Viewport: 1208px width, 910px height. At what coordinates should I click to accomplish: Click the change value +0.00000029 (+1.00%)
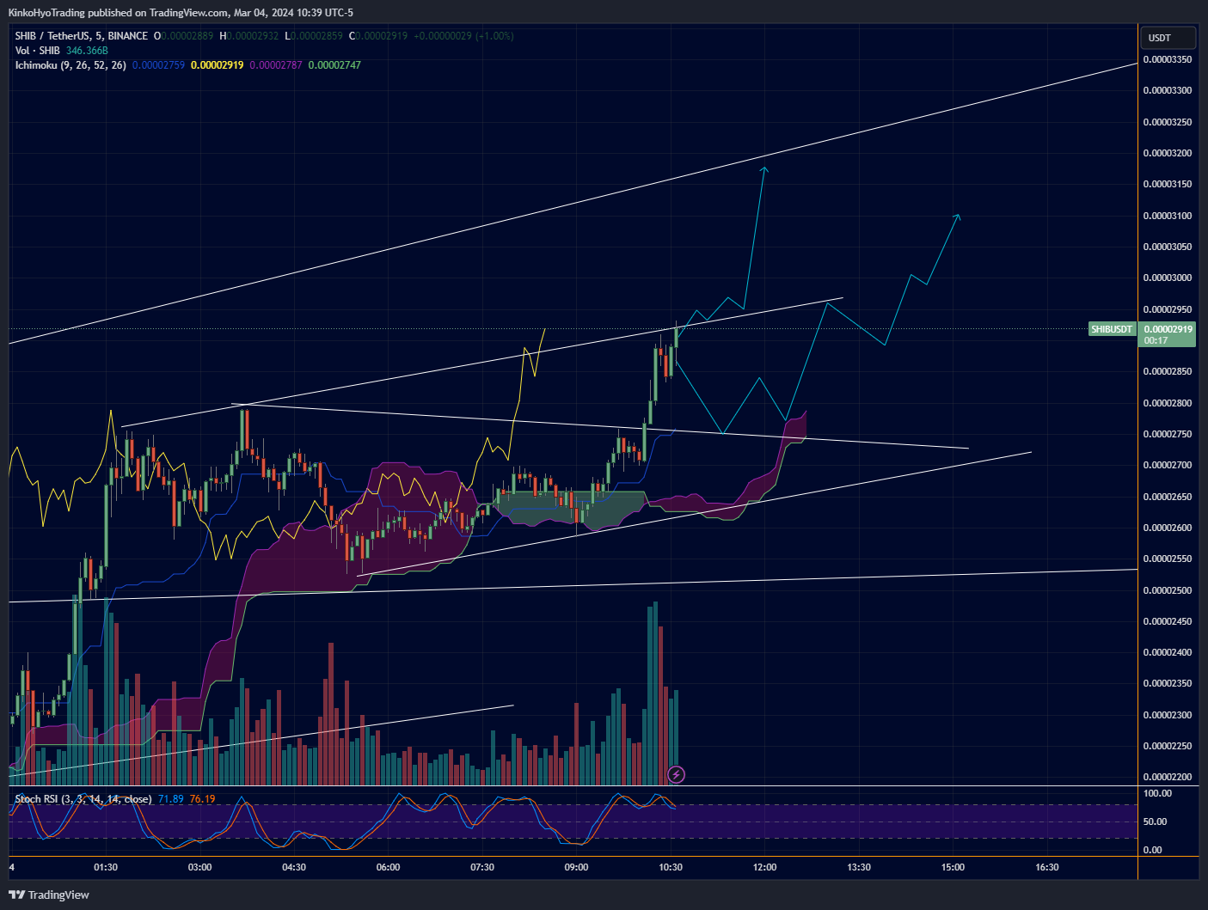click(463, 36)
